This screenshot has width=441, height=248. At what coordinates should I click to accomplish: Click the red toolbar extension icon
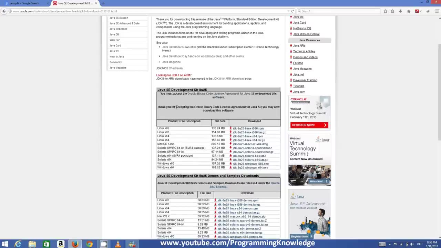tap(417, 11)
